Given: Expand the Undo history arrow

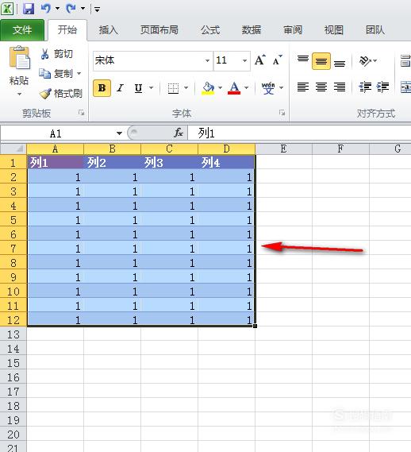Looking at the screenshot, I should click(58, 9).
